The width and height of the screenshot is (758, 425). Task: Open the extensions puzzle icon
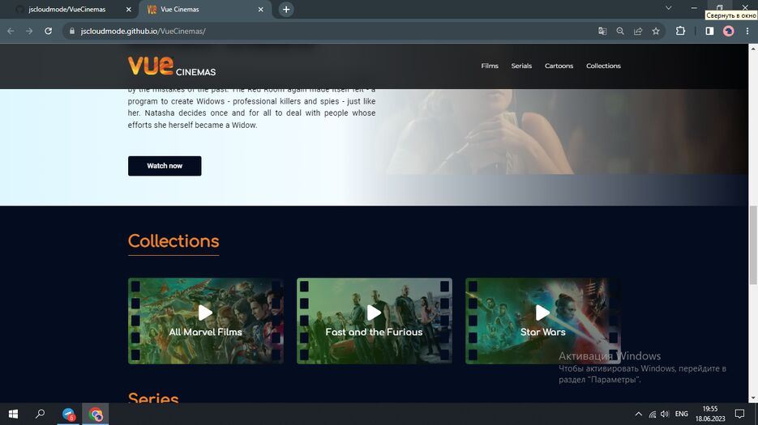[x=680, y=31]
